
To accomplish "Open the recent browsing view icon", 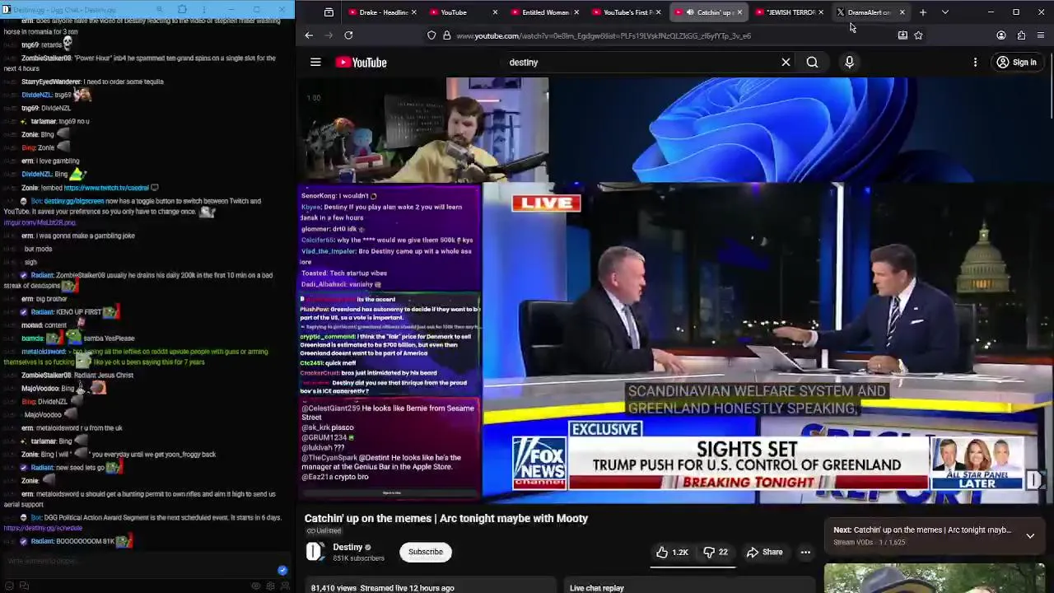I will (x=329, y=12).
